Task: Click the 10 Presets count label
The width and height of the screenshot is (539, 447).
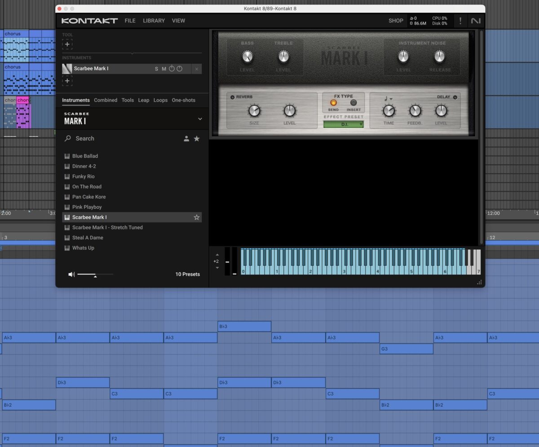Action: (x=188, y=274)
